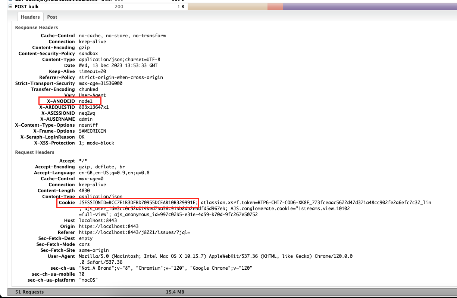Click the neq2wq session ID value
457x298 pixels.
point(87,113)
